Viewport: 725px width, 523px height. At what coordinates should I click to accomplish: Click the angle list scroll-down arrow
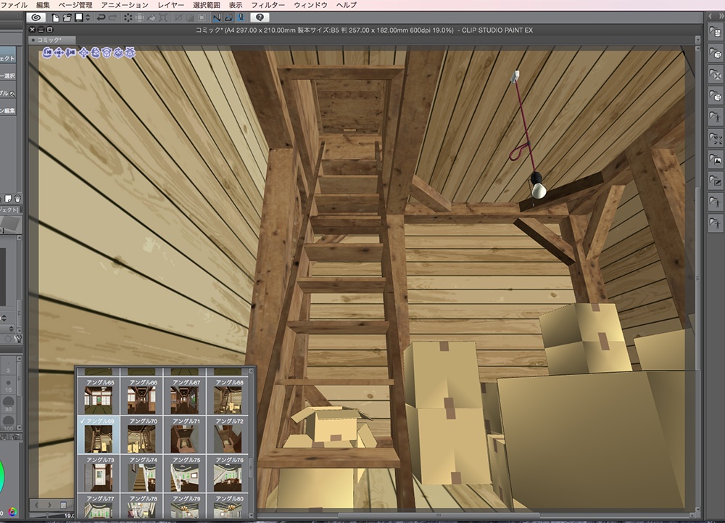pyautogui.click(x=252, y=515)
